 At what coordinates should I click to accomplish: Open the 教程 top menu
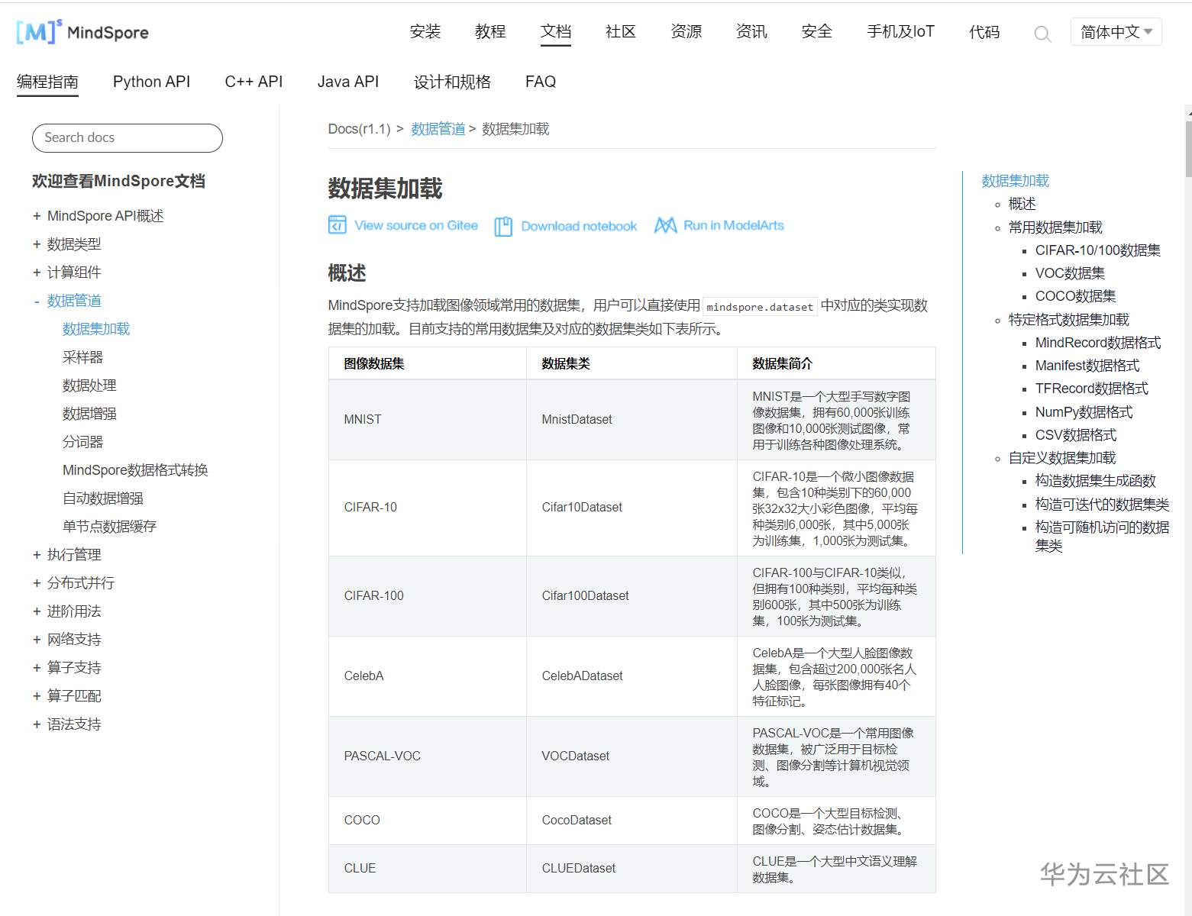(490, 32)
